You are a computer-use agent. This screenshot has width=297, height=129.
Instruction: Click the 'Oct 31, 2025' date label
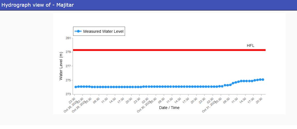[209, 107]
